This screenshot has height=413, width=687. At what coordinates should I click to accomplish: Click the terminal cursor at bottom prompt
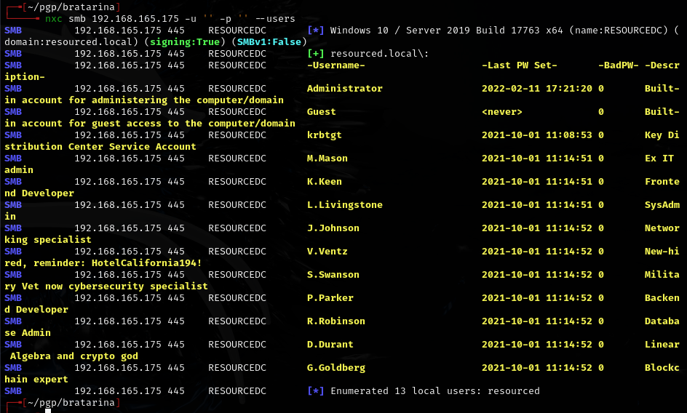(48, 411)
